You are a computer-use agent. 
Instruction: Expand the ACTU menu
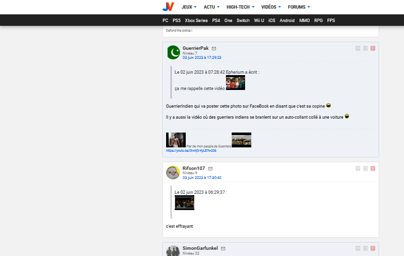pyautogui.click(x=212, y=7)
